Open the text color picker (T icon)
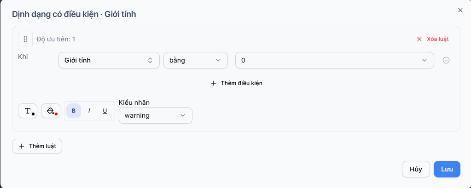 coord(28,111)
